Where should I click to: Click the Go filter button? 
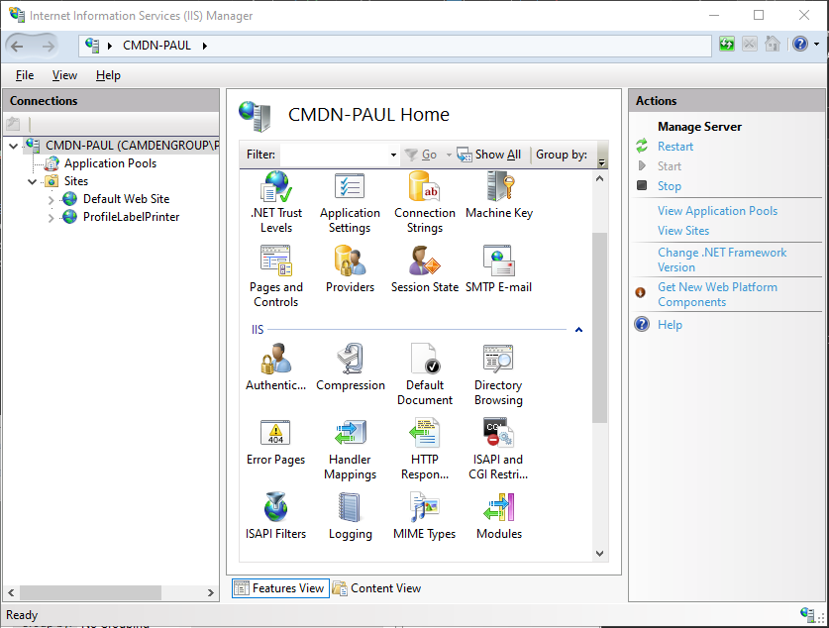(422, 155)
